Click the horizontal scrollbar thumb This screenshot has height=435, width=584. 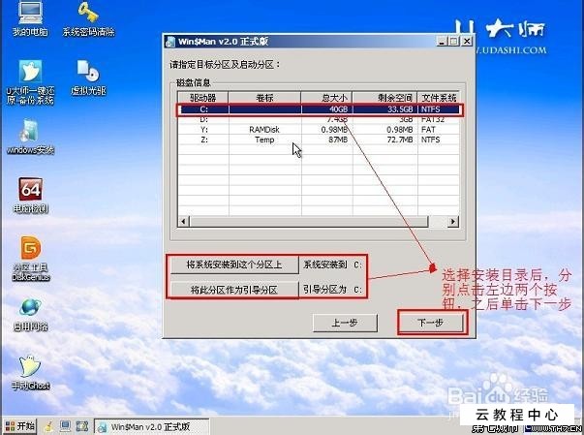click(309, 222)
